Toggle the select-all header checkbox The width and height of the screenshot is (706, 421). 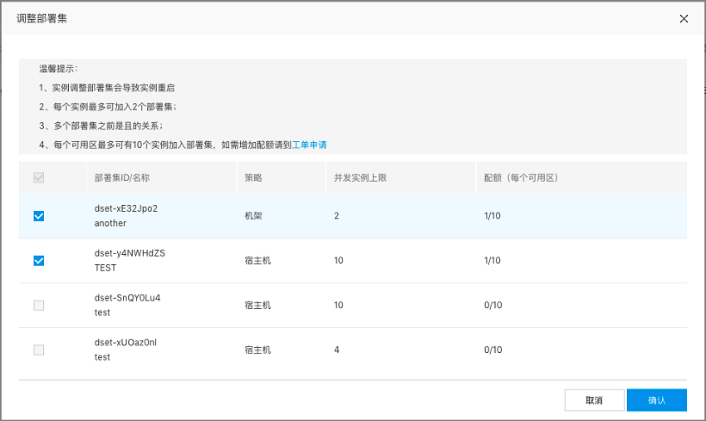[39, 178]
